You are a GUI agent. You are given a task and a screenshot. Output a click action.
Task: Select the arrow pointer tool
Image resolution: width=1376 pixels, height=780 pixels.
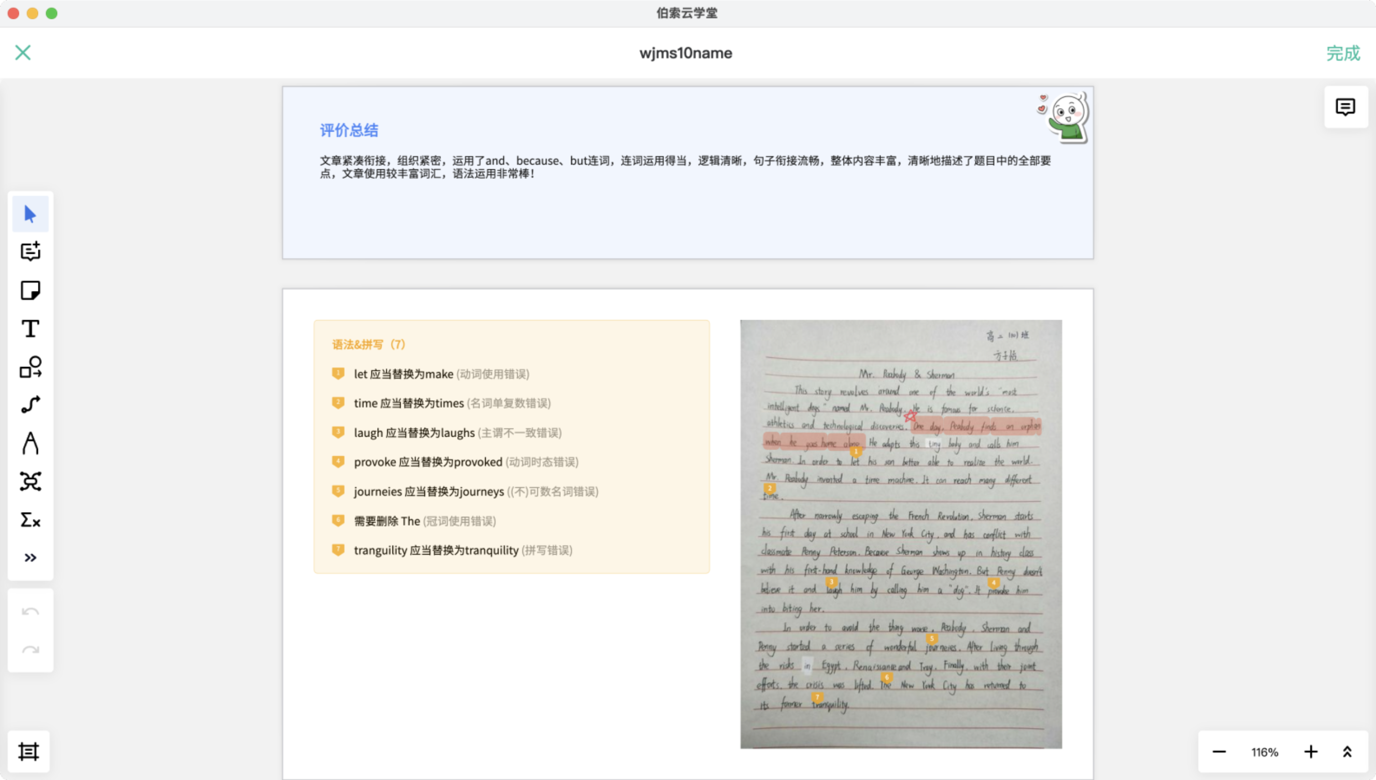point(30,214)
